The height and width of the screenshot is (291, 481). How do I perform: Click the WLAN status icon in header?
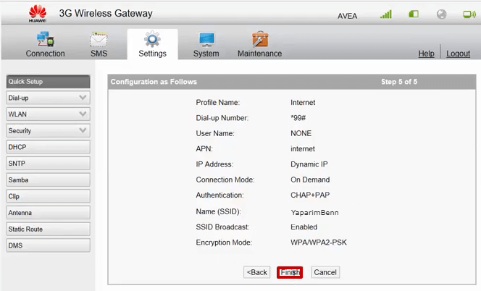469,14
